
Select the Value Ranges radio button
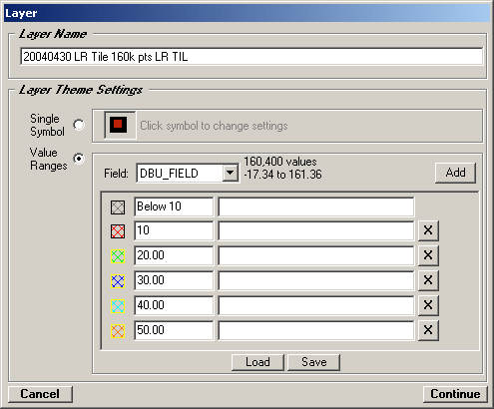(79, 159)
